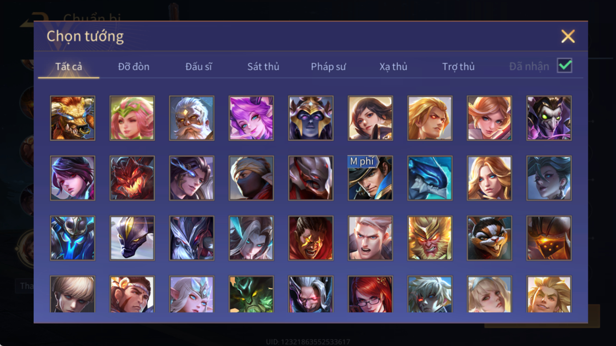This screenshot has height=346, width=616.
Task: Select the hero tagged M phí
Action: [x=370, y=178]
